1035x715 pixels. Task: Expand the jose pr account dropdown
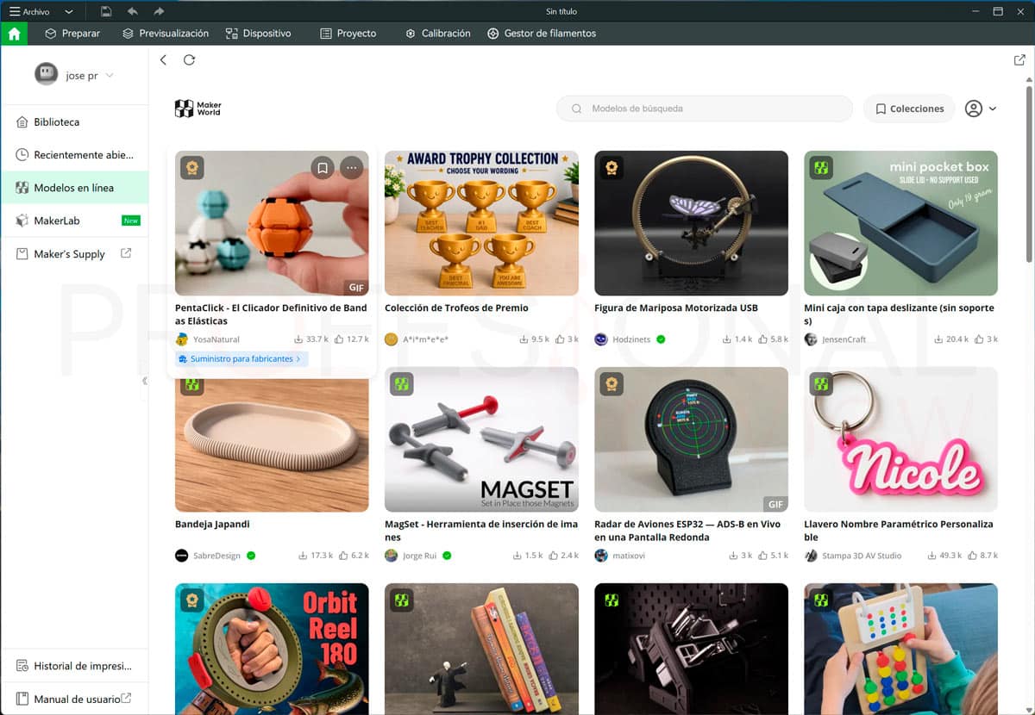point(110,76)
